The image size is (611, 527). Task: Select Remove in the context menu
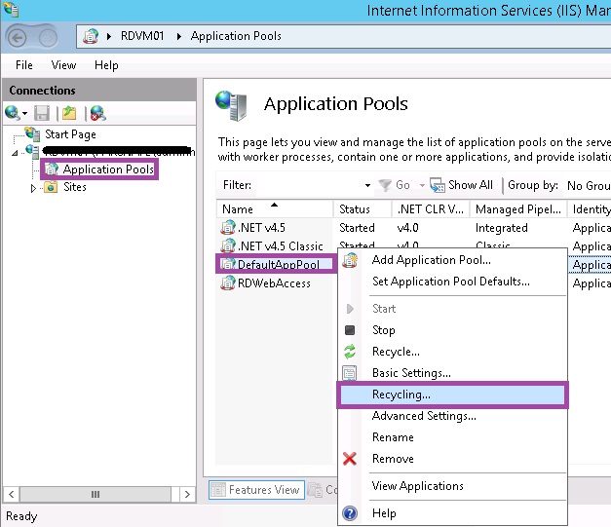(x=452, y=459)
